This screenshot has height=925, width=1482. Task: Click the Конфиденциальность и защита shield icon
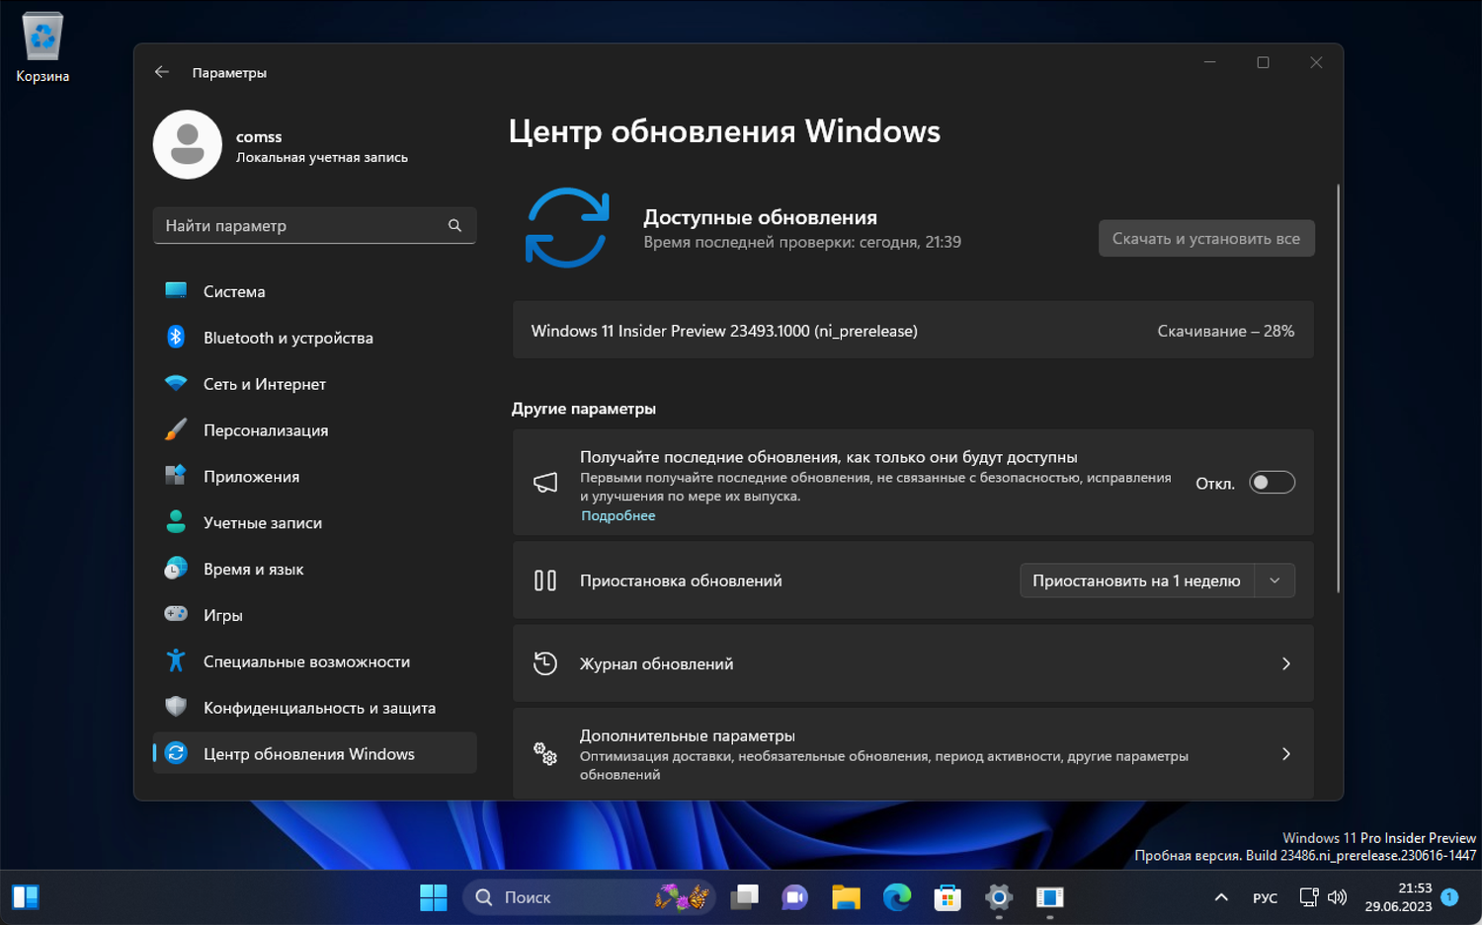175,707
